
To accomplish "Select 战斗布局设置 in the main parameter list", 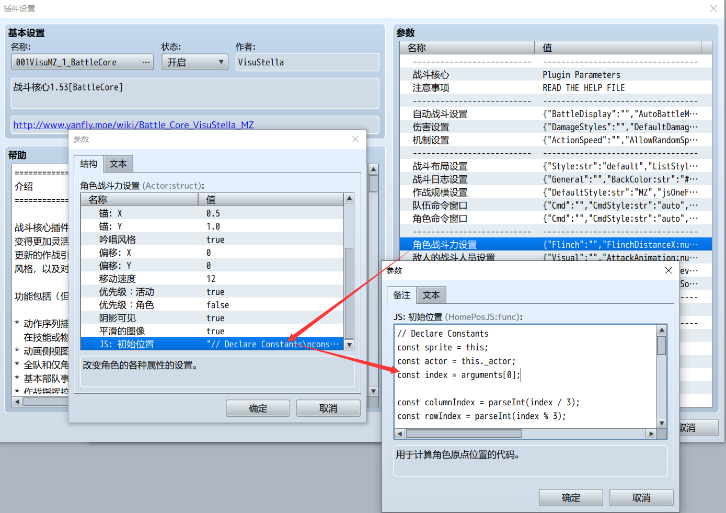I will click(556, 166).
